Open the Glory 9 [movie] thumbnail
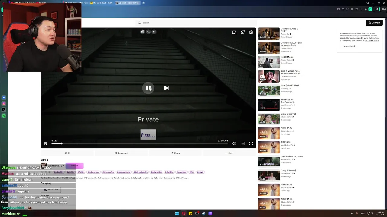Viewport: 387px width, 217px height. (x=268, y=175)
